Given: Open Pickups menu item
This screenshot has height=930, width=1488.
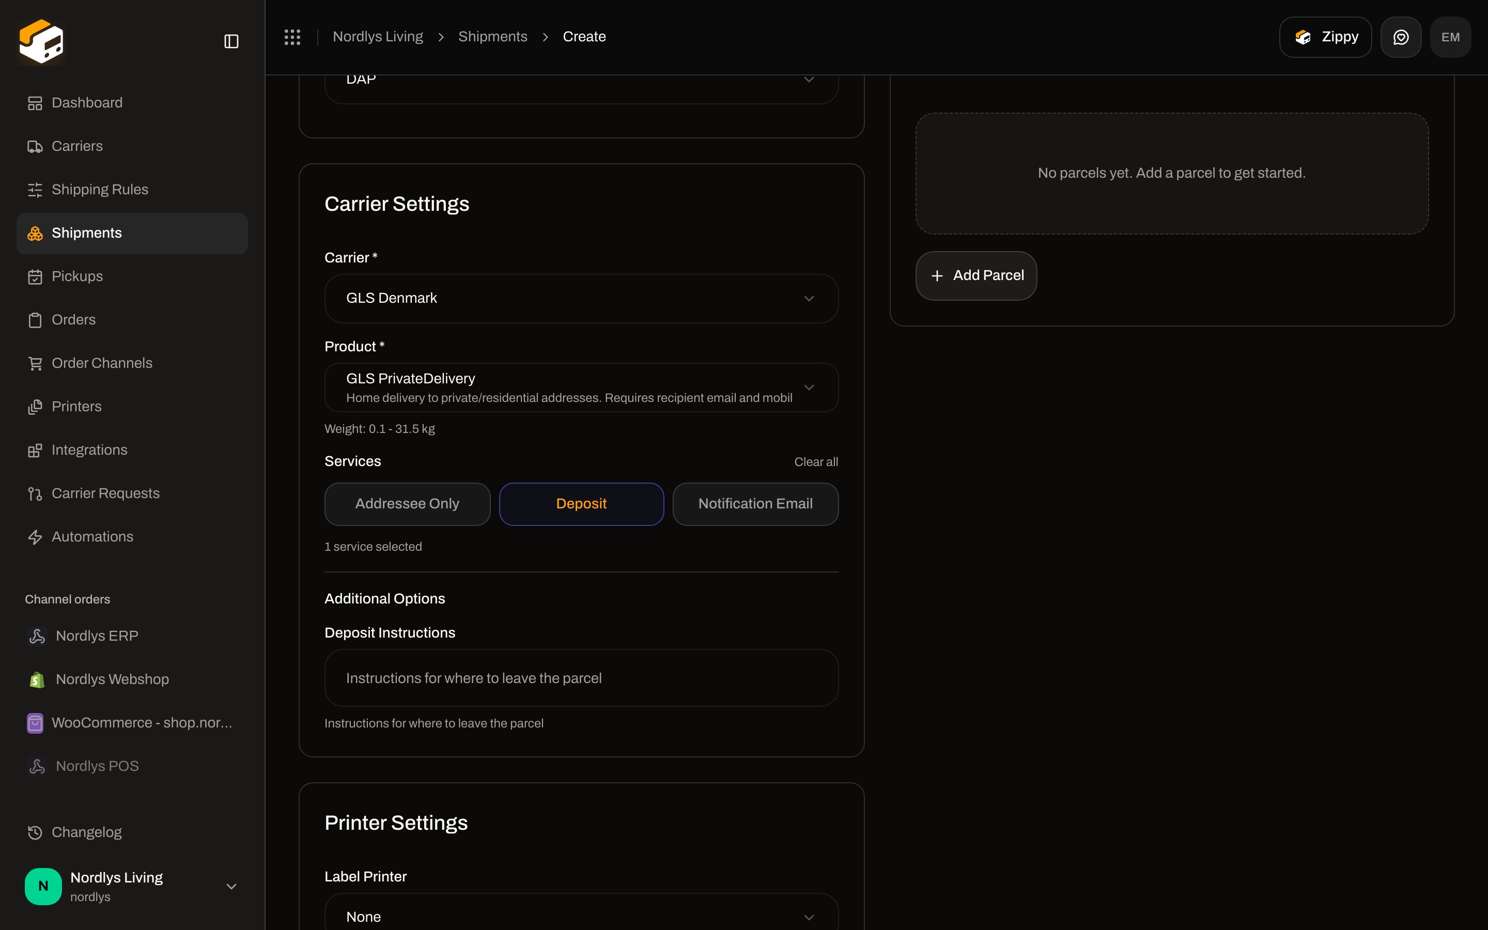Looking at the screenshot, I should (x=132, y=276).
